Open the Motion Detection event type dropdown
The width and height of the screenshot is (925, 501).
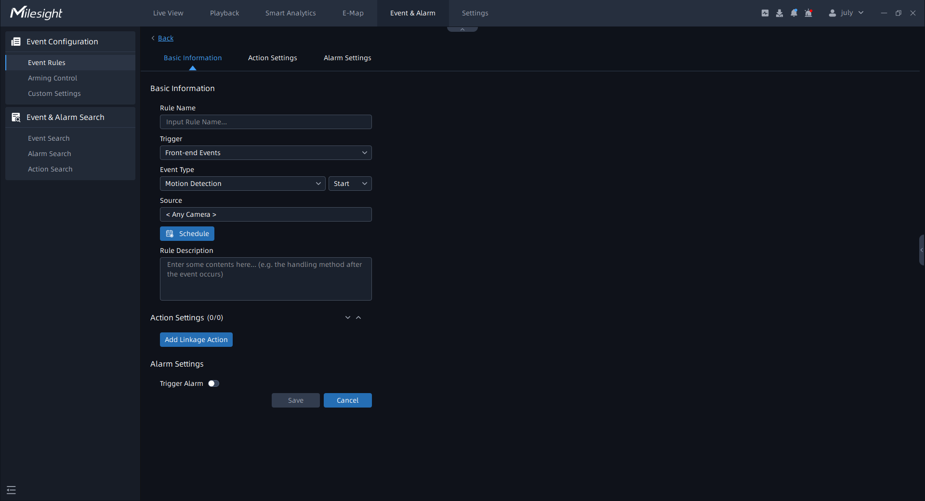242,184
